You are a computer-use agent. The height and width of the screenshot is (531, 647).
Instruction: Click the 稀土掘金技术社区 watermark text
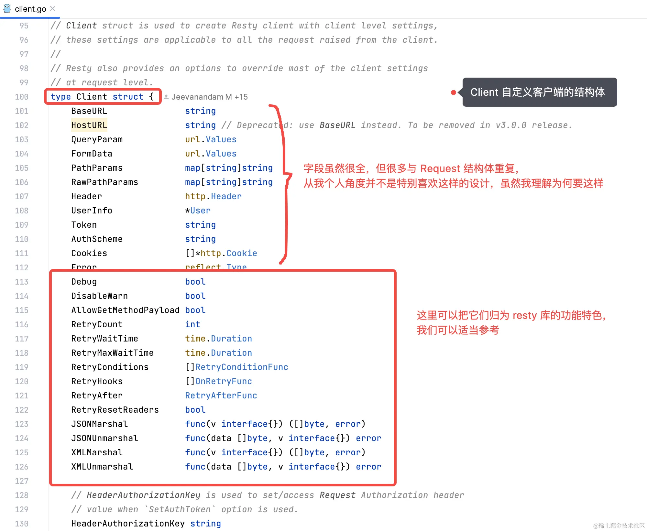619,526
